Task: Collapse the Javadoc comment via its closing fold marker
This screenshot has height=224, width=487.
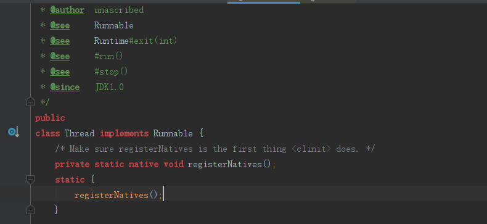Action: [x=30, y=102]
